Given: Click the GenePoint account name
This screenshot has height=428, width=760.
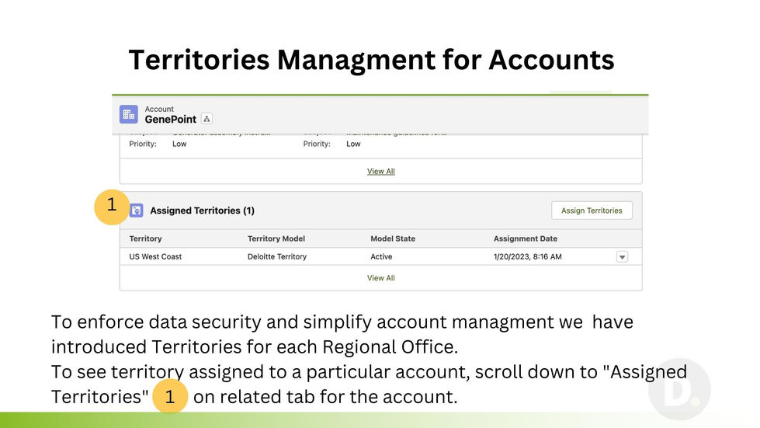Looking at the screenshot, I should tap(171, 120).
